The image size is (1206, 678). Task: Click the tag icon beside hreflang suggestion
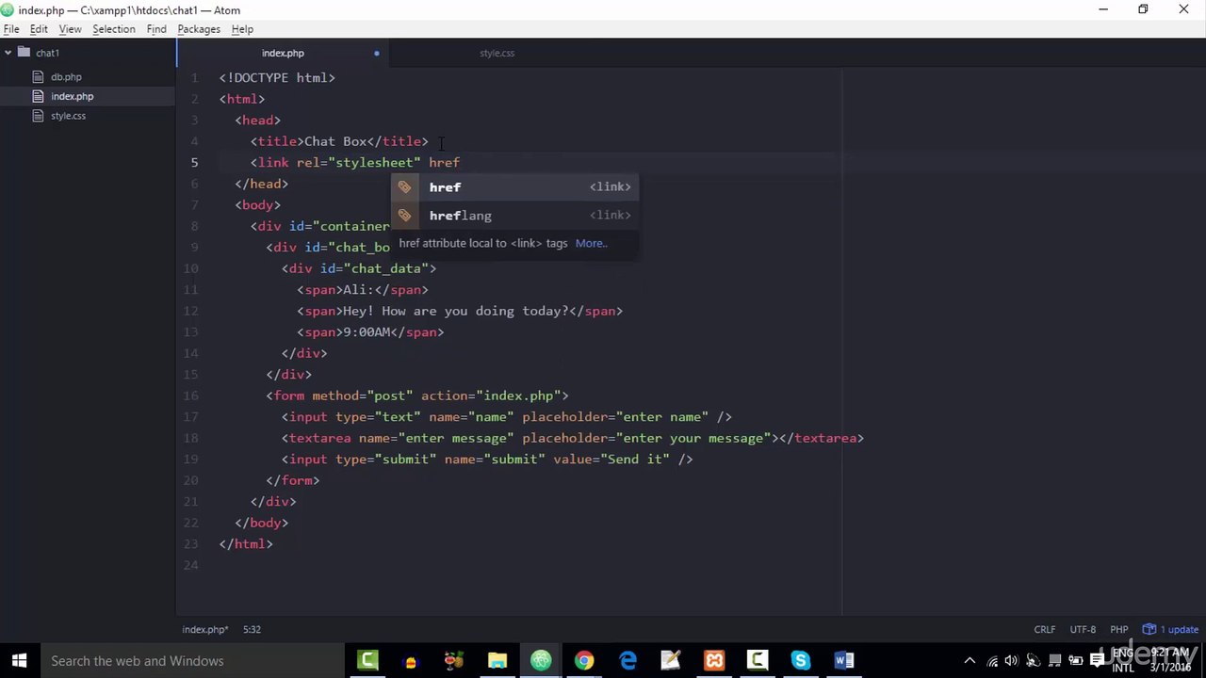point(405,215)
